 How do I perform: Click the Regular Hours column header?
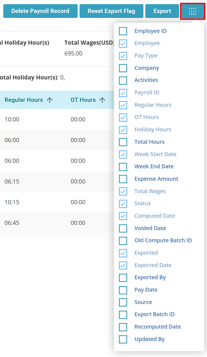pos(24,100)
